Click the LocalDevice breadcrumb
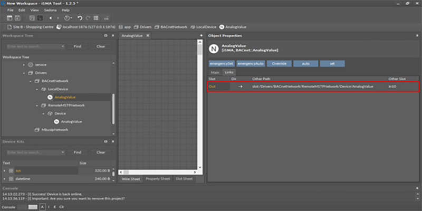 point(203,27)
